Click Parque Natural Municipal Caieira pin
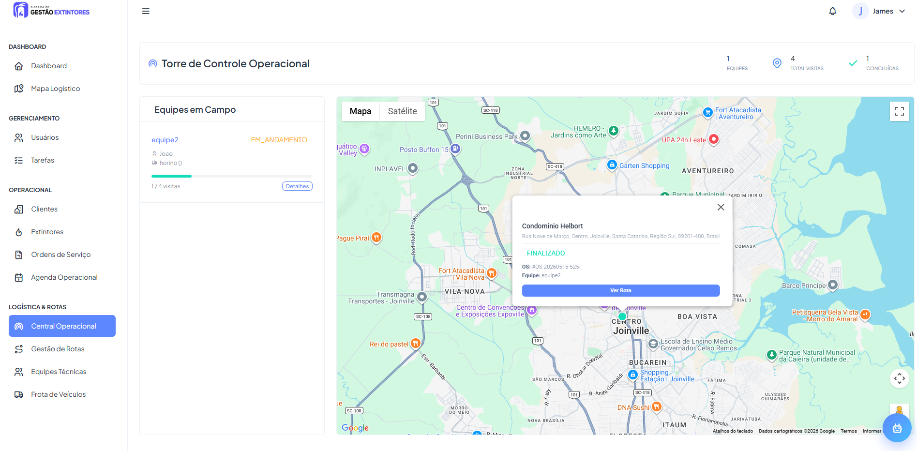Screen dimensions: 917x451 pyautogui.click(x=772, y=355)
